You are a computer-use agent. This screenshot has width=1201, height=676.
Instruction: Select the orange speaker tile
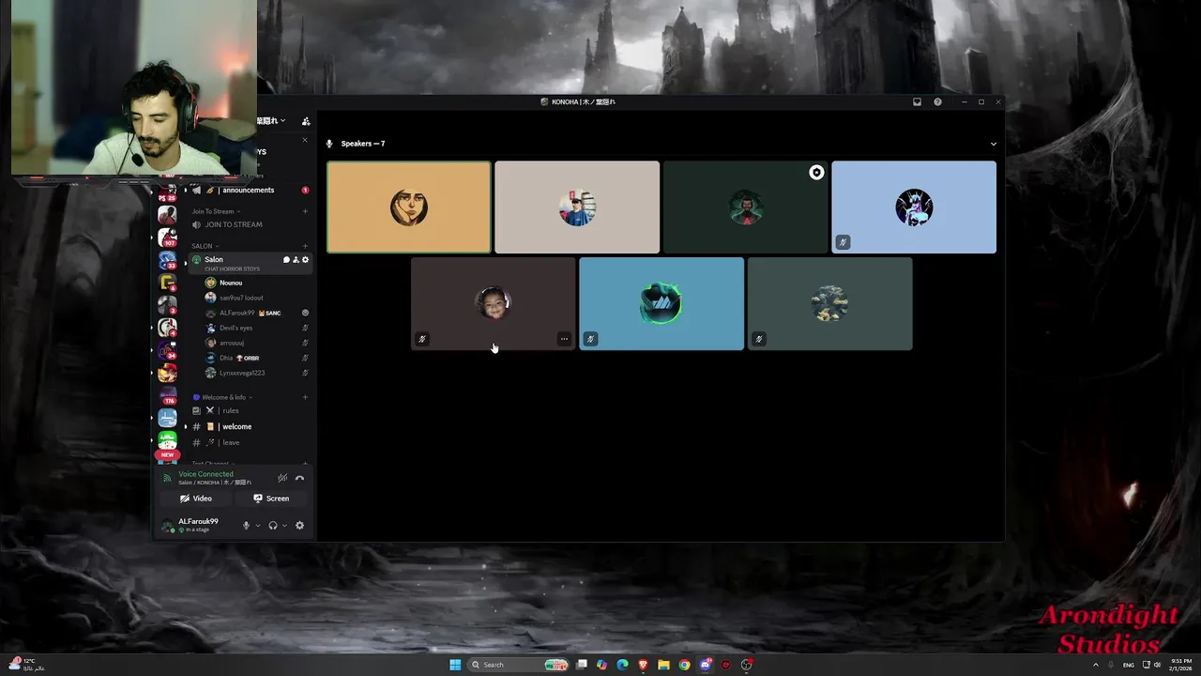pyautogui.click(x=409, y=207)
